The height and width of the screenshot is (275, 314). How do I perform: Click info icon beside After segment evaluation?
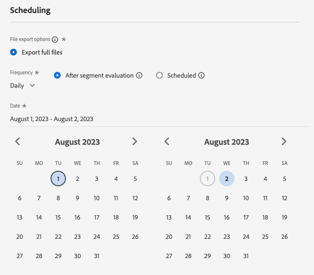[139, 75]
